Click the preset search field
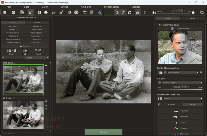207x136 pixels. [13, 58]
